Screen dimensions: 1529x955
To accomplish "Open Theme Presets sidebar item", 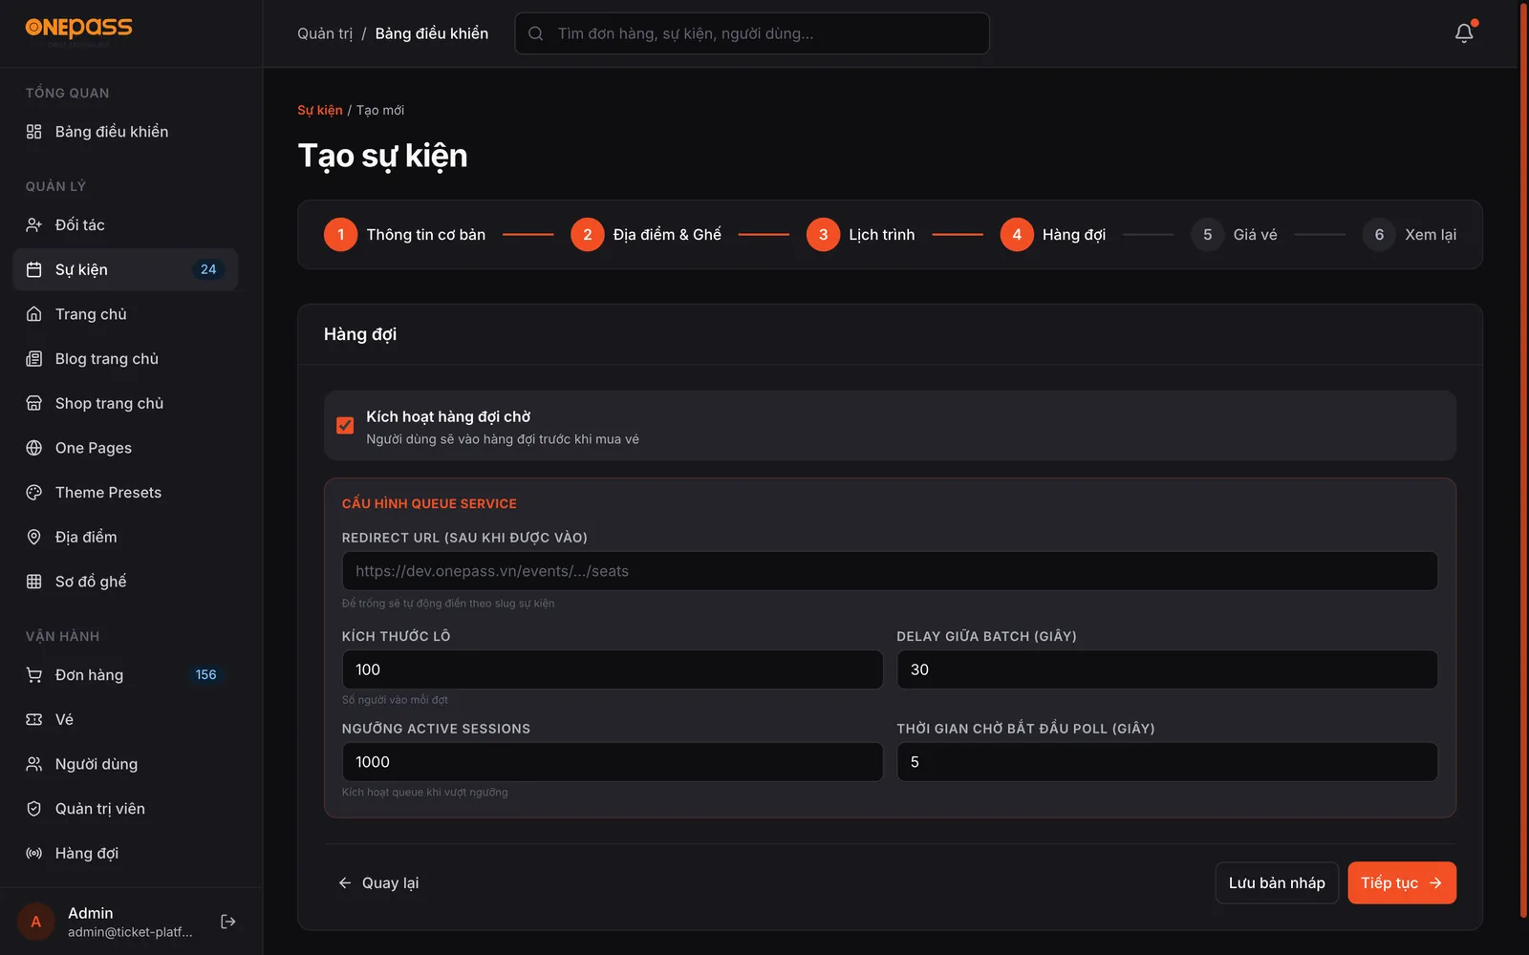I will coord(125,493).
